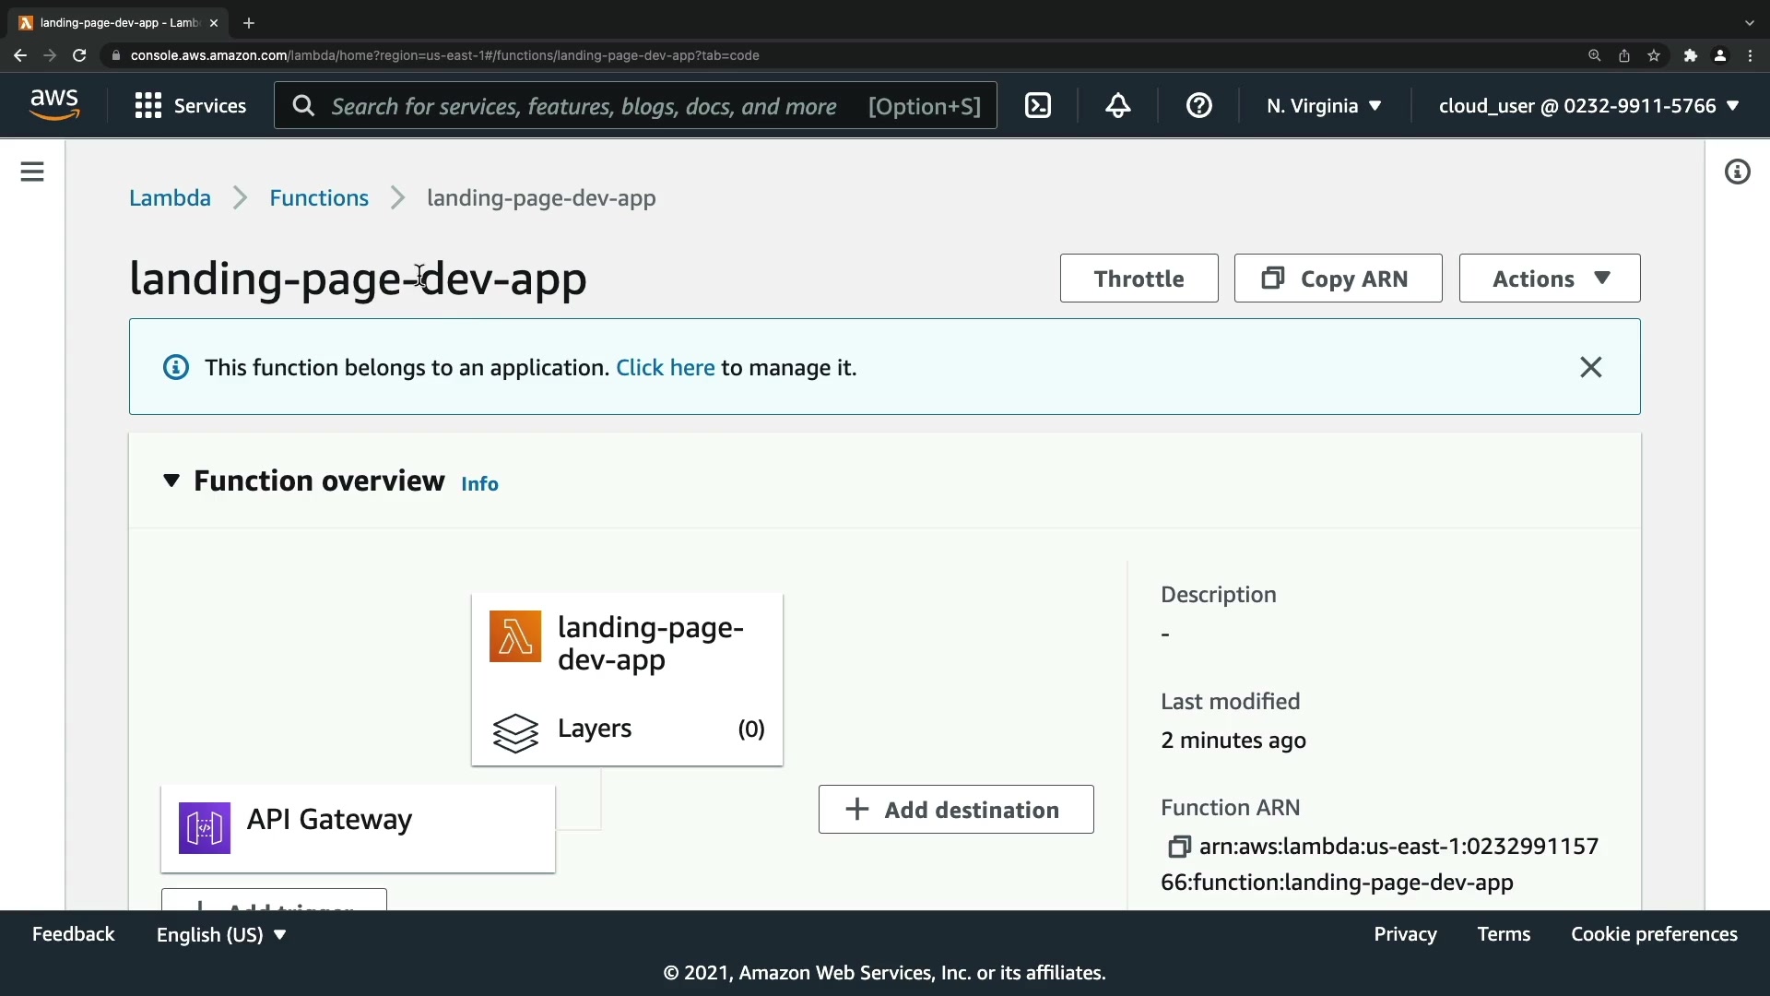Screen dimensions: 1770x996
Task: Dismiss the application info banner
Action: point(1590,367)
